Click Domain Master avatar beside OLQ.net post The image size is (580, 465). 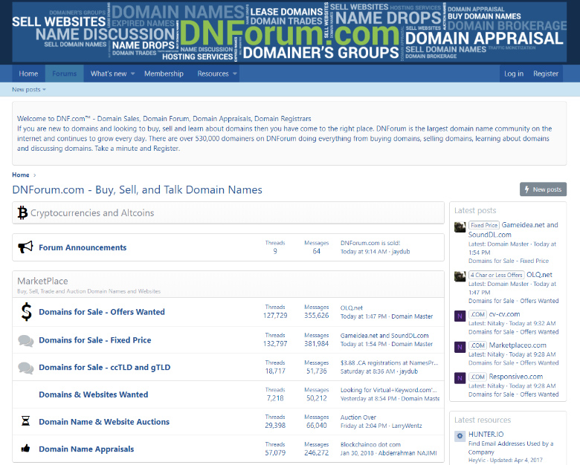[460, 276]
